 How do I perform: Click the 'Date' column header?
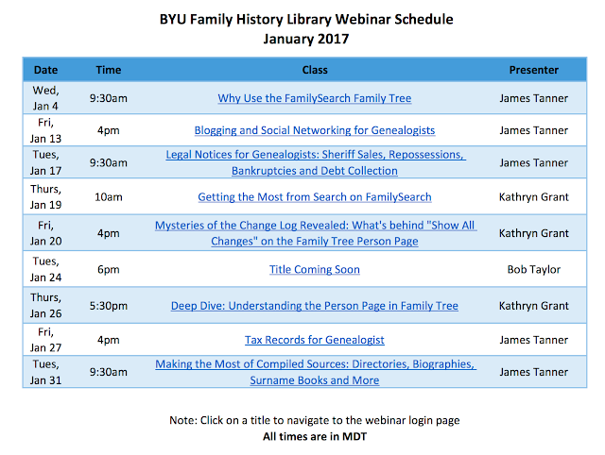pos(45,70)
